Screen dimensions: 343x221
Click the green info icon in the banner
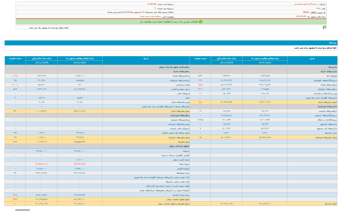tap(201, 22)
